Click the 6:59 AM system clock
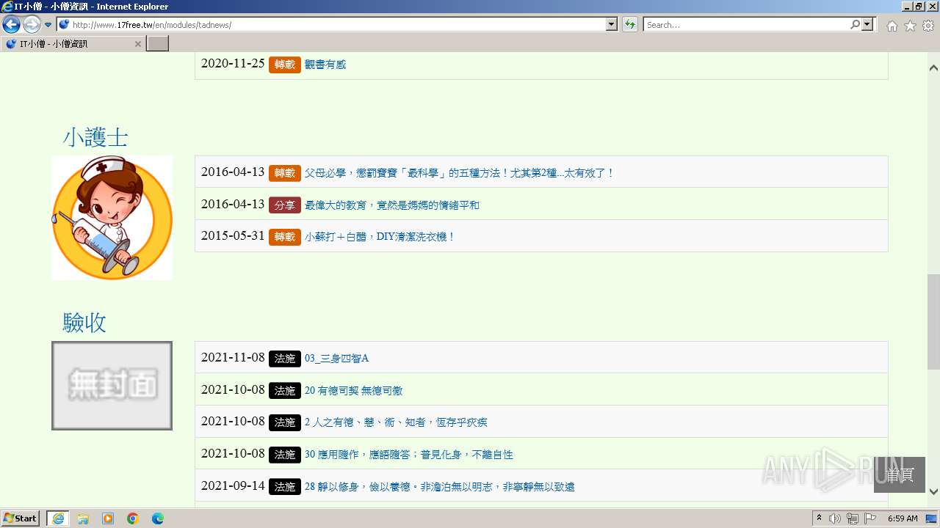This screenshot has width=940, height=528. click(903, 518)
